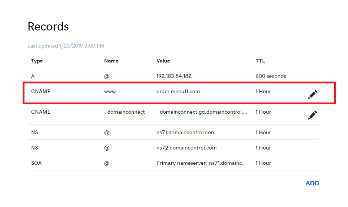Click the Last updated timestamp text
The height and width of the screenshot is (207, 348).
tap(66, 46)
